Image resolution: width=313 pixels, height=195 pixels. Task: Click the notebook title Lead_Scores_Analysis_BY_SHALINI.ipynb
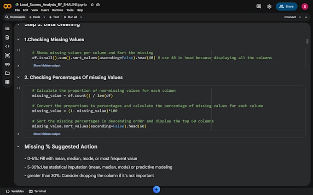click(x=53, y=5)
